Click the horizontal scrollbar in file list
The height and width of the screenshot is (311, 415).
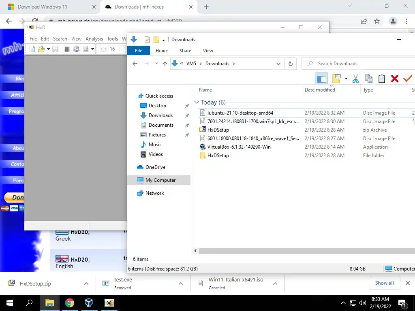(307, 251)
